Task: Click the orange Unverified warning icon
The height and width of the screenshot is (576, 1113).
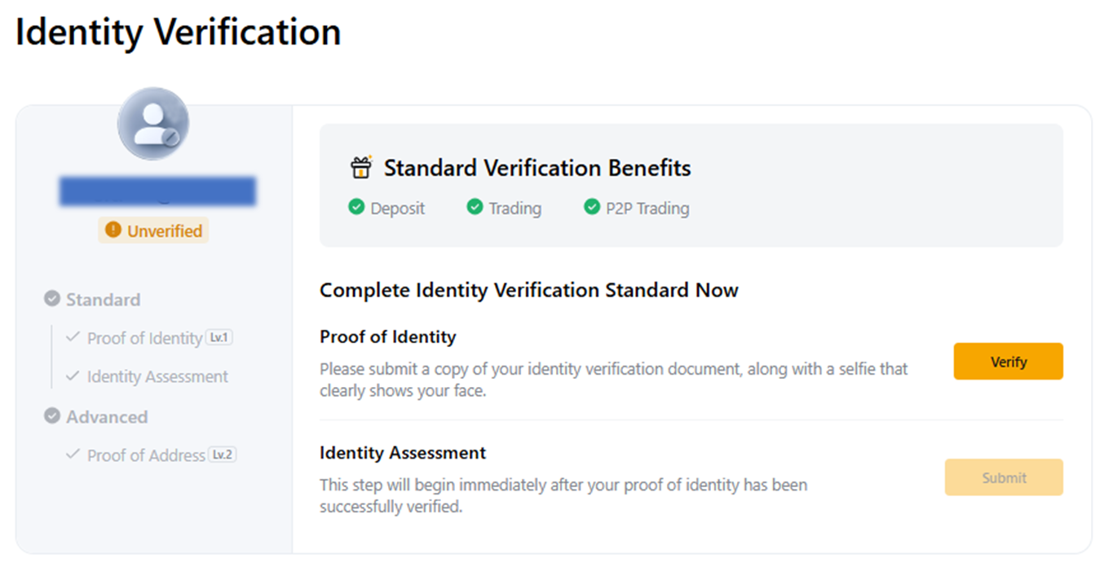Action: pos(113,231)
